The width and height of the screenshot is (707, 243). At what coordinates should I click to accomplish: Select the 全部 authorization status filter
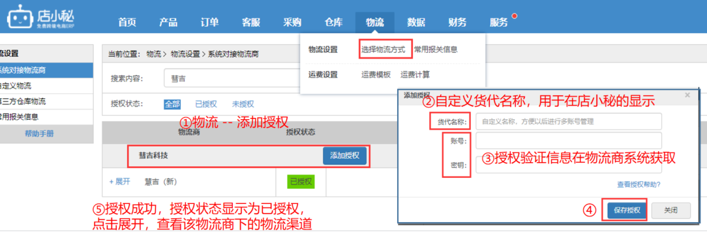(x=172, y=104)
